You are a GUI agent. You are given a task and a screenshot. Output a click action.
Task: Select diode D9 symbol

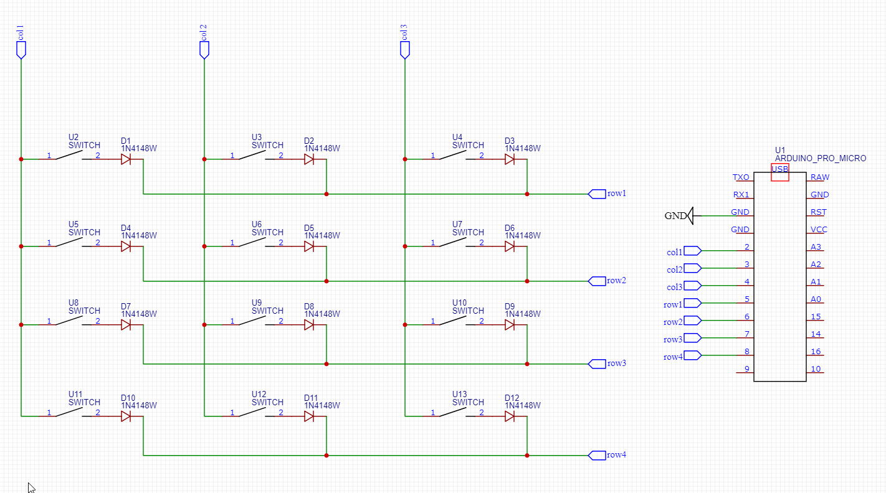[x=510, y=325]
